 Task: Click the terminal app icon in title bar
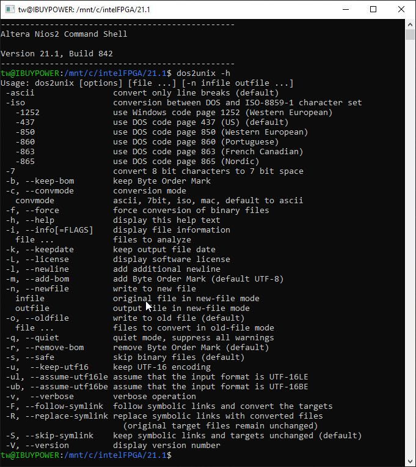coord(9,9)
